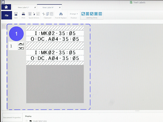Open the Text Labels item
Image resolution: width=163 pixels, height=122 pixels.
point(138,2)
